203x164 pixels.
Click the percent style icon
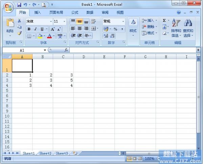115,29
